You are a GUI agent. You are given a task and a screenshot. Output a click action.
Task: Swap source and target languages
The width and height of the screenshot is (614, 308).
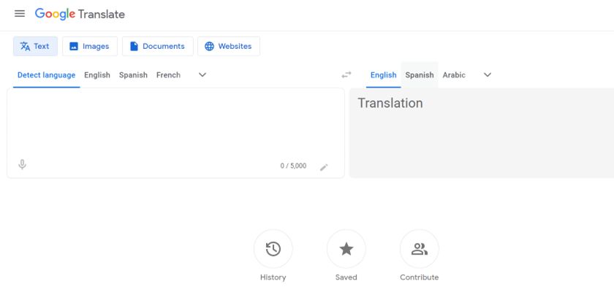click(x=346, y=74)
